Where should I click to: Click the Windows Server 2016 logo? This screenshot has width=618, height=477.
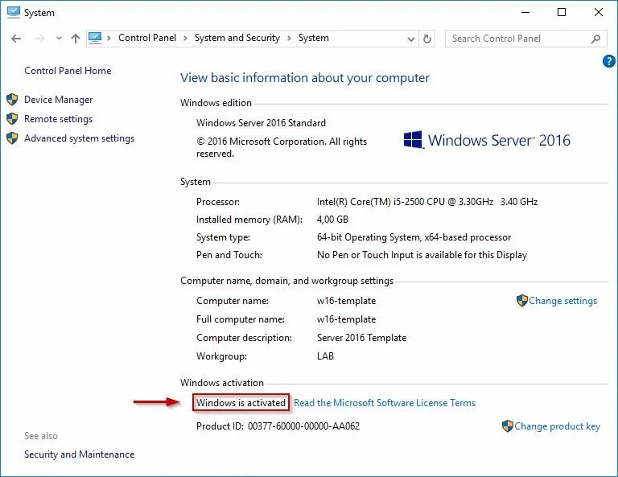[x=487, y=140]
